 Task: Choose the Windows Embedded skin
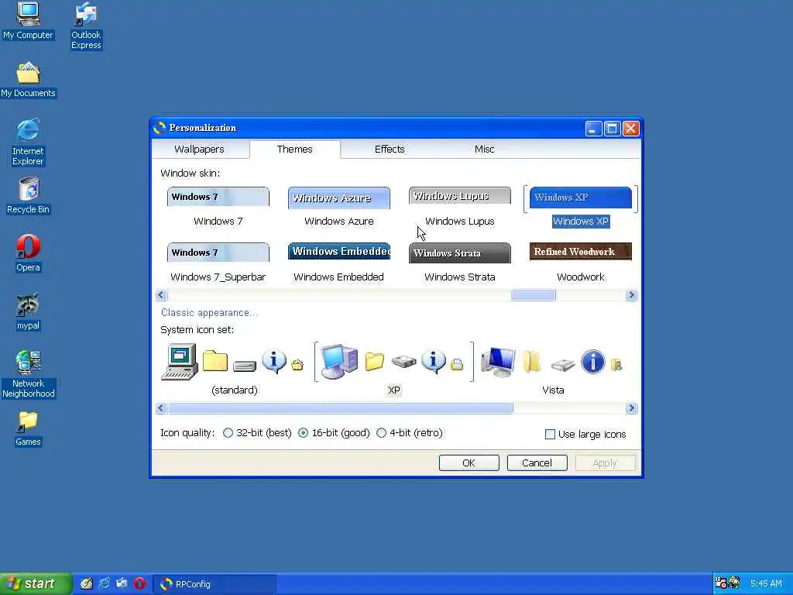click(339, 263)
